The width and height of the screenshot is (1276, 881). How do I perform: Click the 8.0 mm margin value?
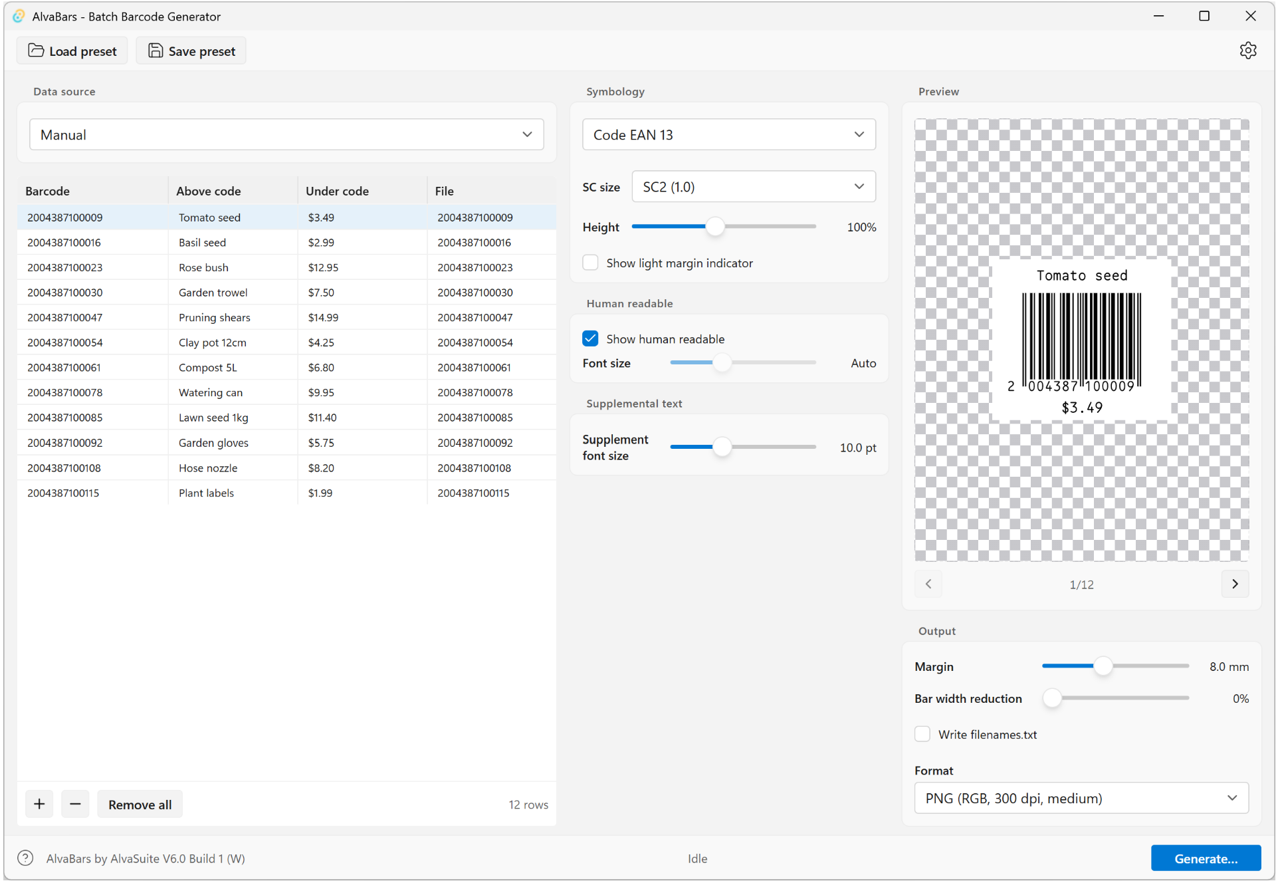point(1229,666)
